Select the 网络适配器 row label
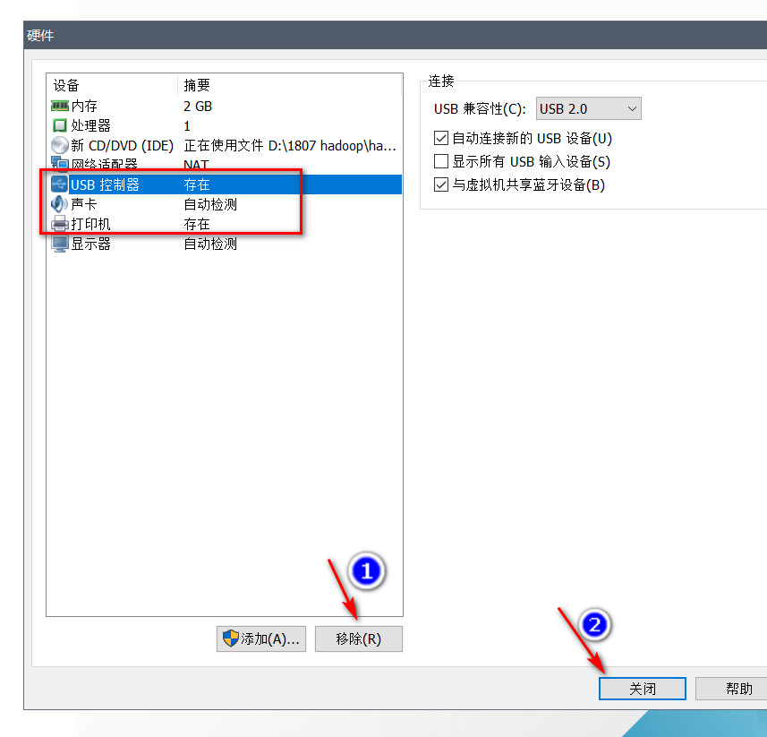The height and width of the screenshot is (737, 767). pyautogui.click(x=104, y=164)
